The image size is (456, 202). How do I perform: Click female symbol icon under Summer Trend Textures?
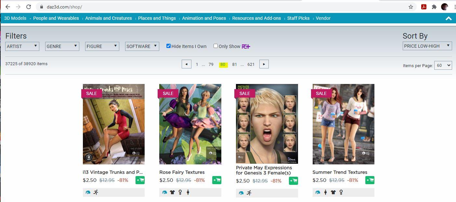[x=341, y=192]
